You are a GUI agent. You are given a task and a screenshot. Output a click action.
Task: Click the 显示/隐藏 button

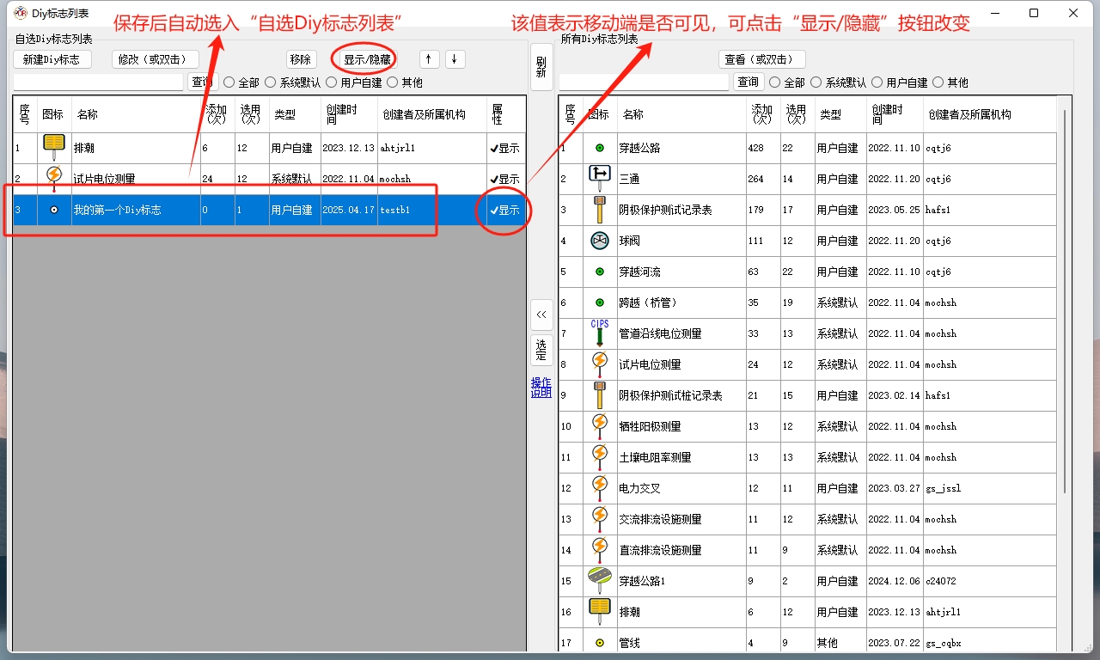(x=367, y=59)
